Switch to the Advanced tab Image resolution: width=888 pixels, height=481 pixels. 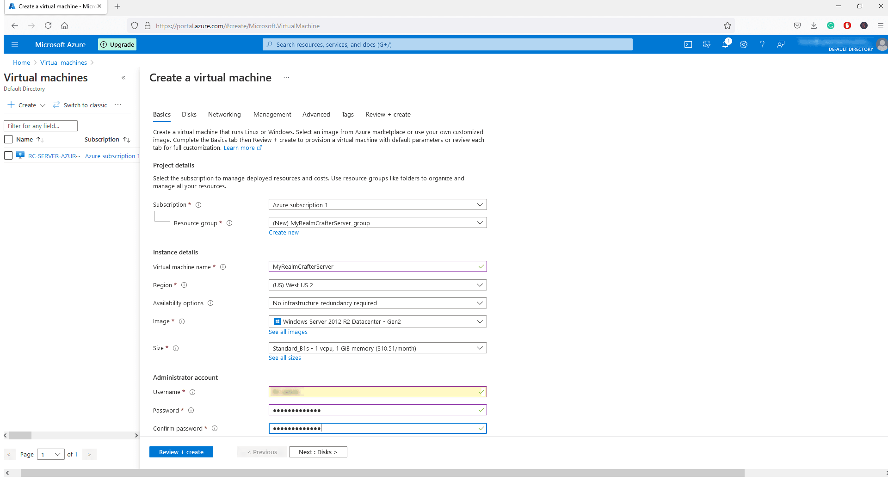(x=316, y=114)
